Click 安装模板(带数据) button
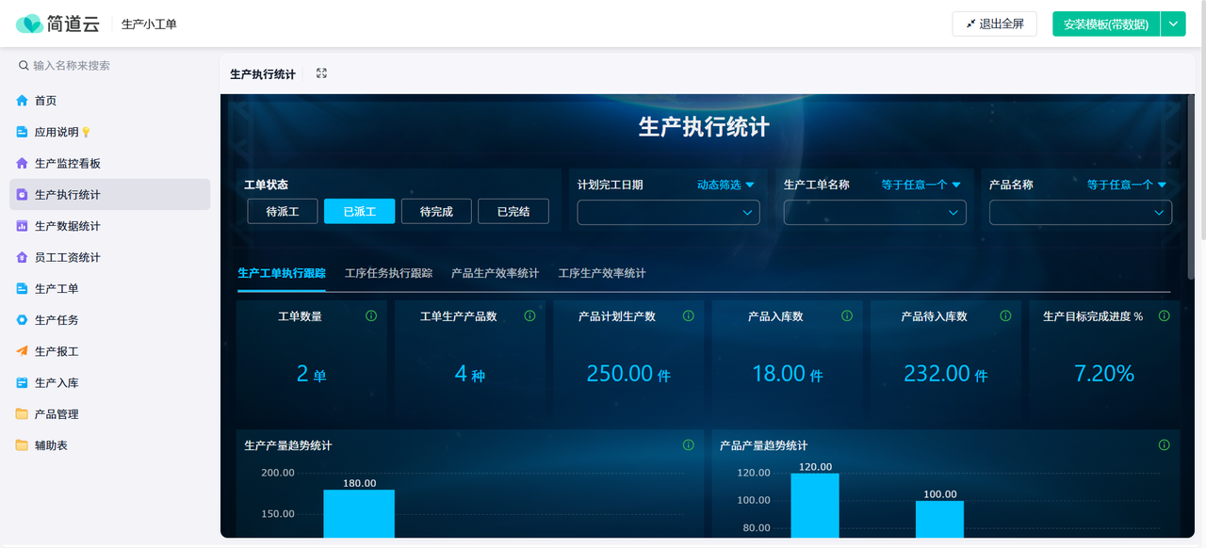The height and width of the screenshot is (548, 1206). coord(1106,24)
